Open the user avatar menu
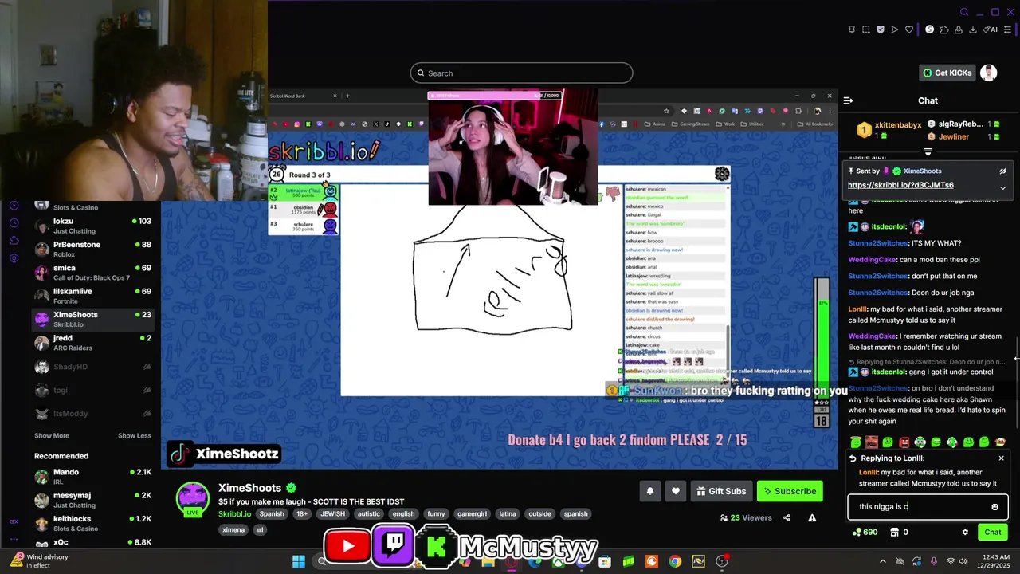The width and height of the screenshot is (1020, 574). 989,73
